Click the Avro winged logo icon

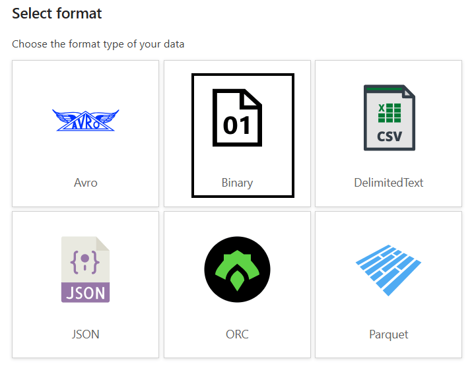click(x=85, y=120)
